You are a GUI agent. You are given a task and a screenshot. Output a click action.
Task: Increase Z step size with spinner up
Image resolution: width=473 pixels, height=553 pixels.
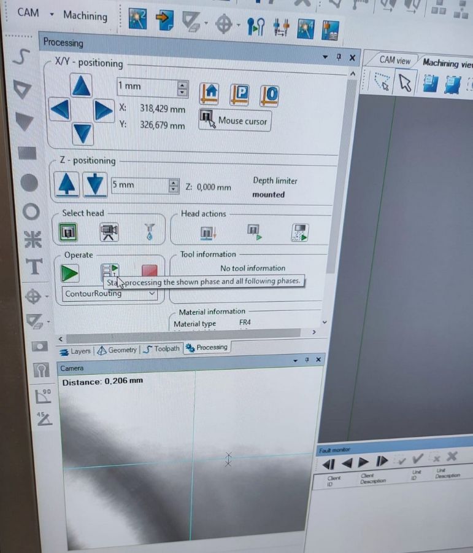pos(173,182)
